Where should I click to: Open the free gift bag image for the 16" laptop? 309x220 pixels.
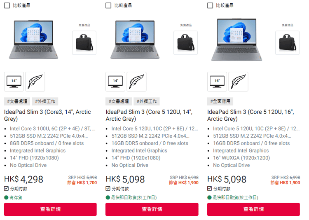point(287,43)
